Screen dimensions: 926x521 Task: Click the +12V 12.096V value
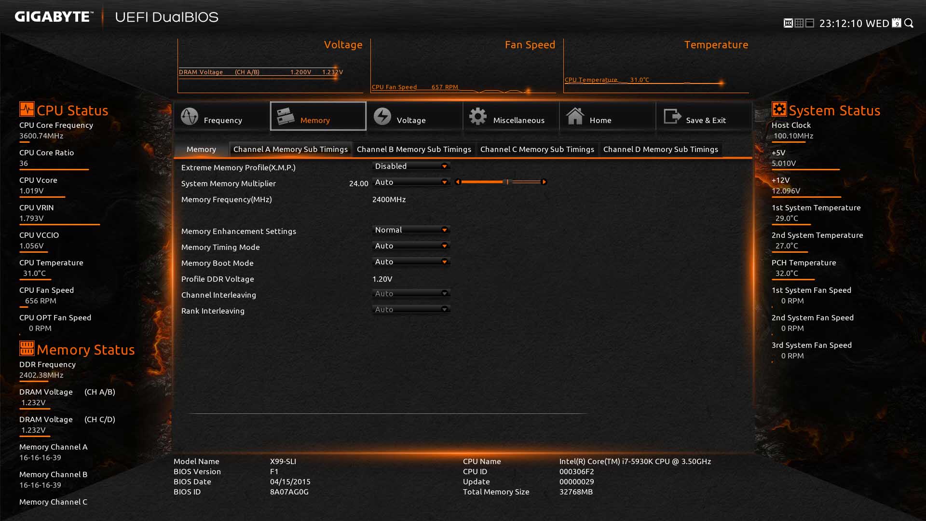point(786,191)
